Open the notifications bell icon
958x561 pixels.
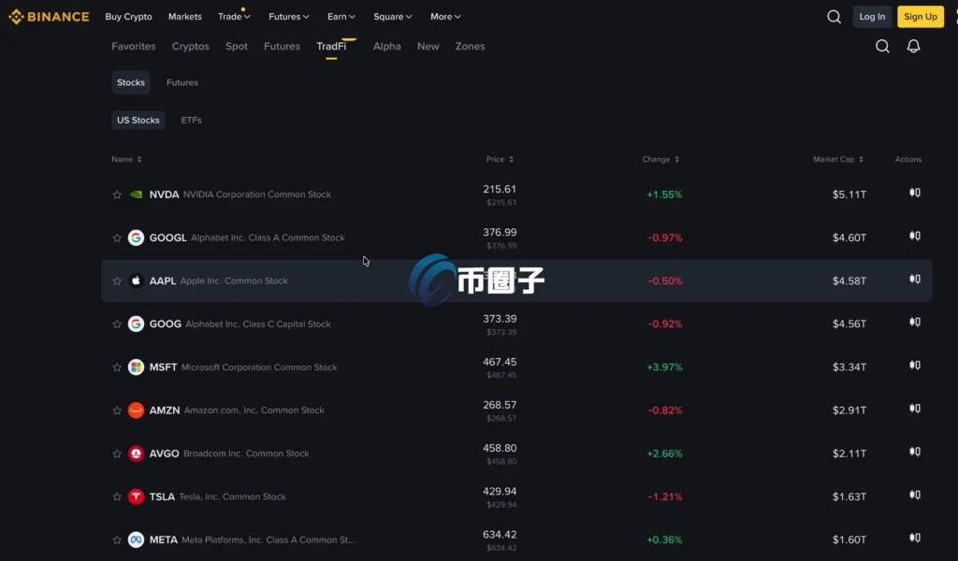coord(913,47)
